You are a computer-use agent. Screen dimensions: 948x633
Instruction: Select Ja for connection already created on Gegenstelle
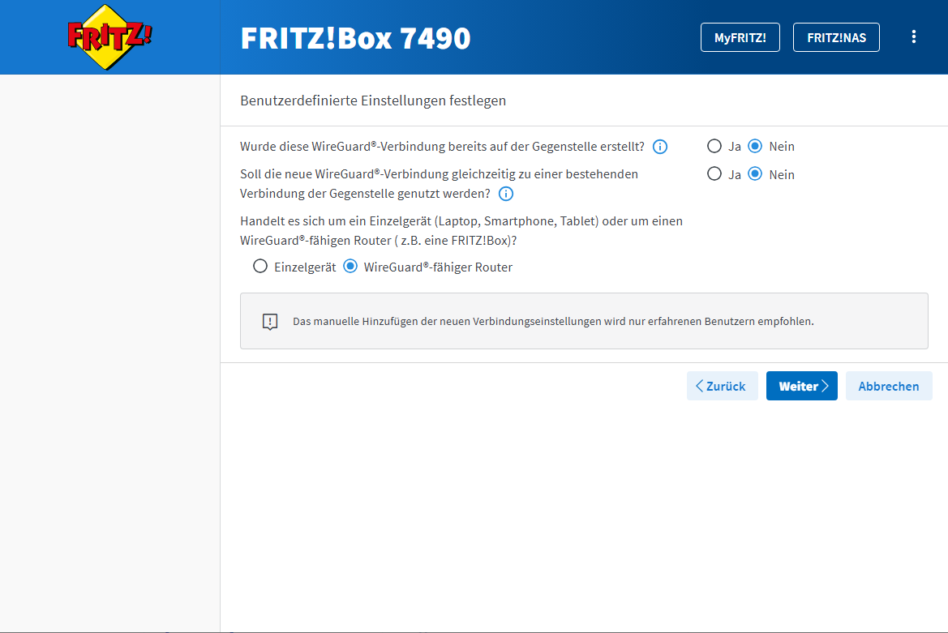tap(714, 147)
